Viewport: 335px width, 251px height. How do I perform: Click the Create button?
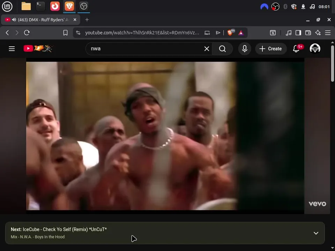[x=271, y=49]
